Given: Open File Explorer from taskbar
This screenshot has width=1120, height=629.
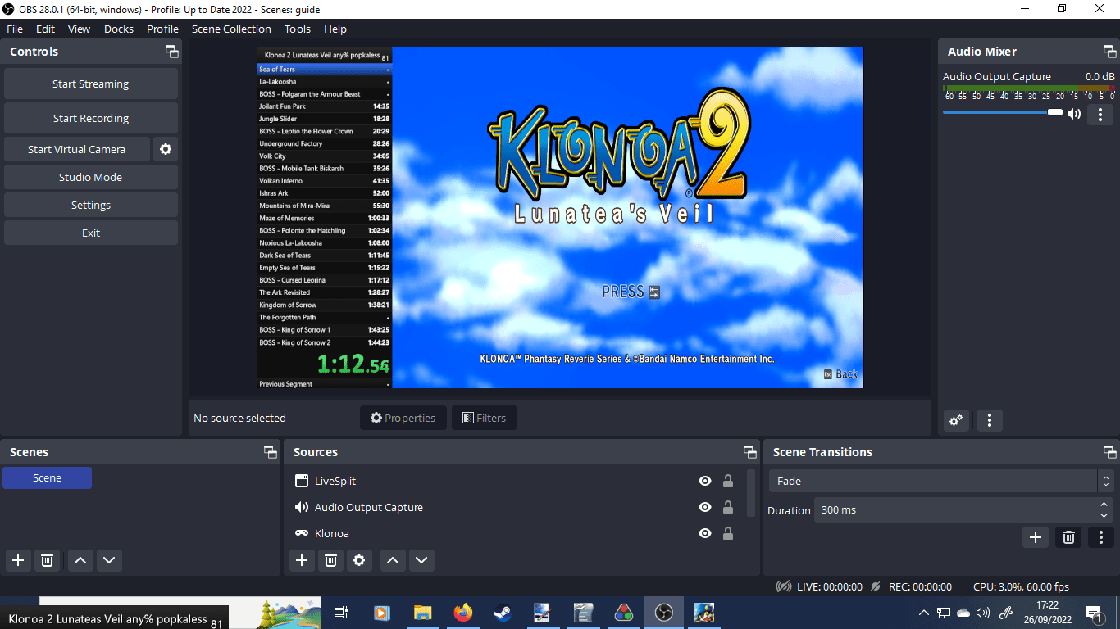Looking at the screenshot, I should point(422,613).
